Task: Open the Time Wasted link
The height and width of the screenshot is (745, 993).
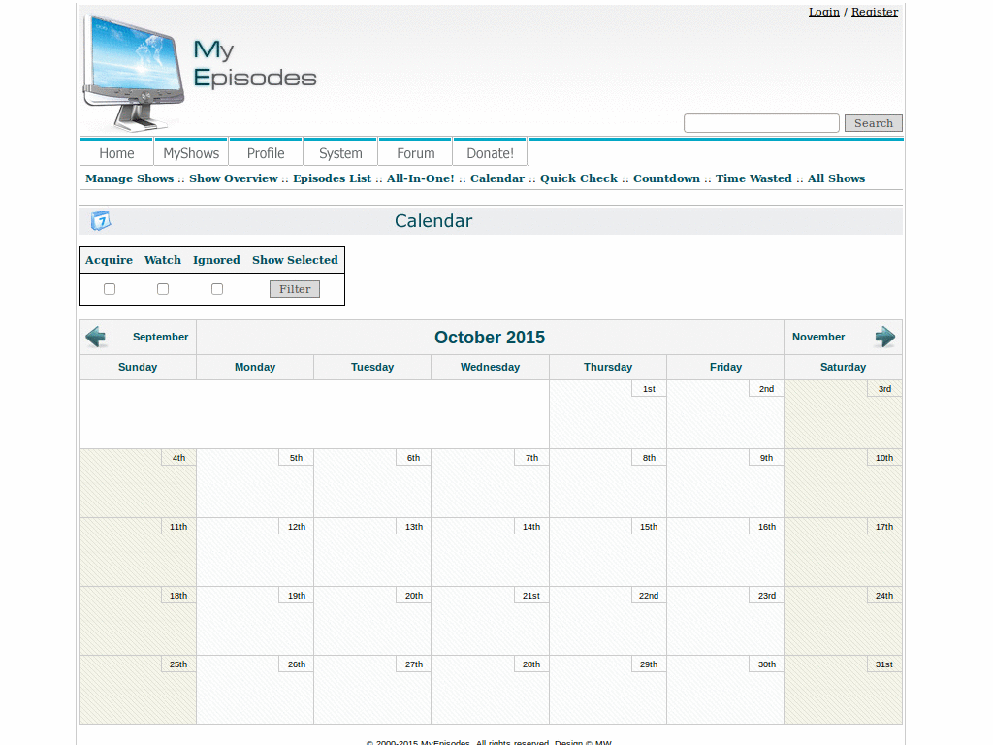Action: tap(753, 178)
